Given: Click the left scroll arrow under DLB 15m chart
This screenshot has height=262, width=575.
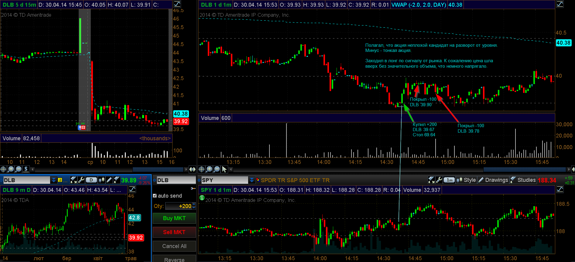Looking at the screenshot, I should (x=33, y=169).
